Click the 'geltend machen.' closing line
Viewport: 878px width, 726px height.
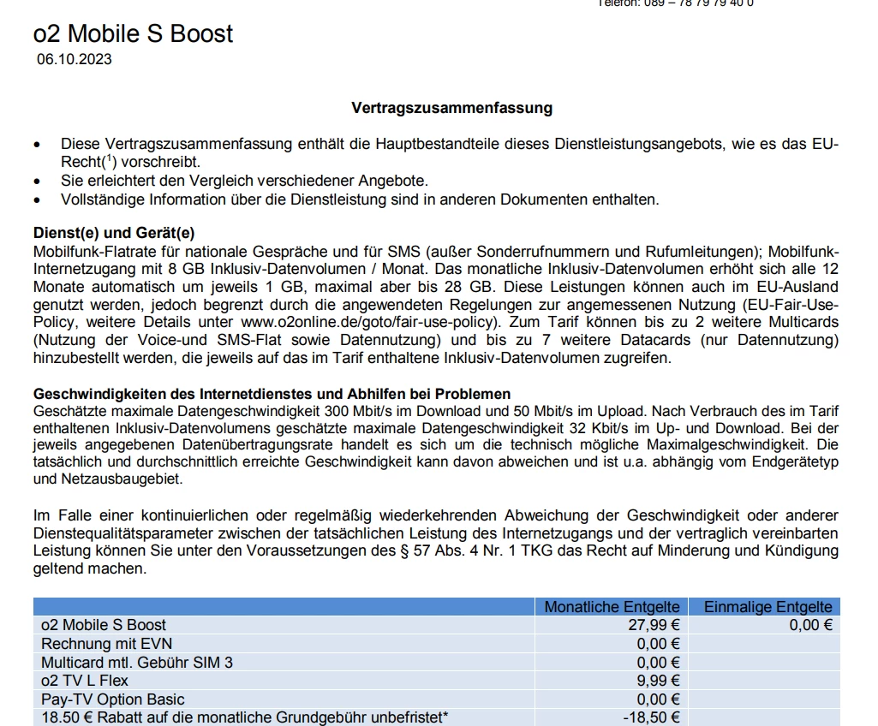tap(90, 568)
